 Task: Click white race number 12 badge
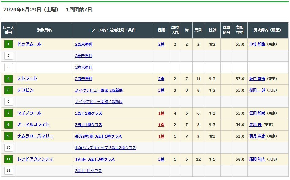click(9, 170)
